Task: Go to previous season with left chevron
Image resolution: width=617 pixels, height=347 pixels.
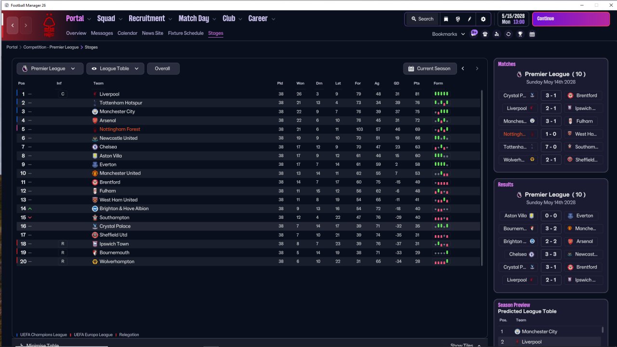Action: click(463, 68)
